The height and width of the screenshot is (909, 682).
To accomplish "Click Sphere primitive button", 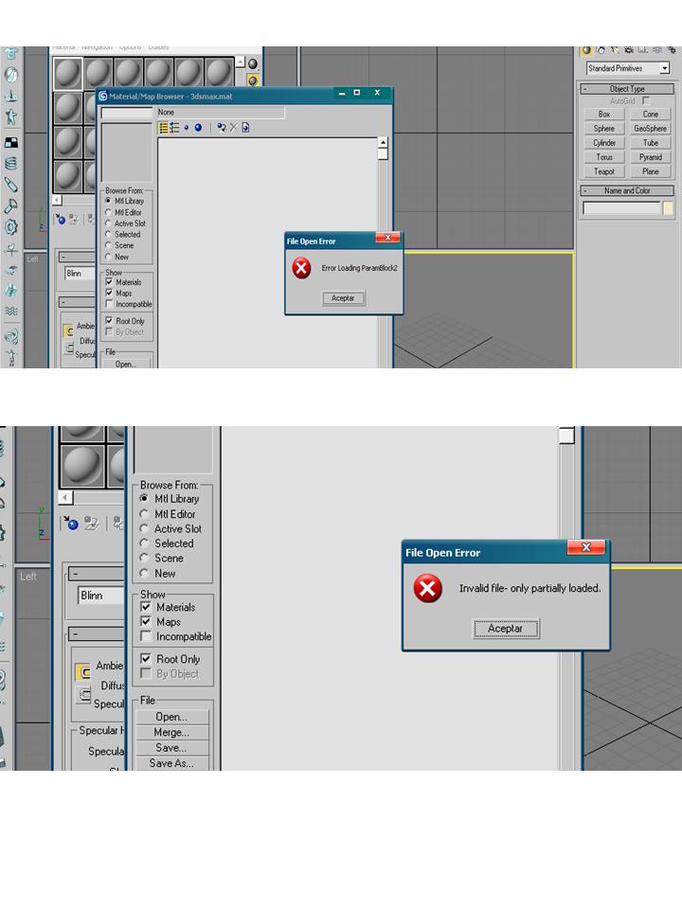I will pos(603,129).
